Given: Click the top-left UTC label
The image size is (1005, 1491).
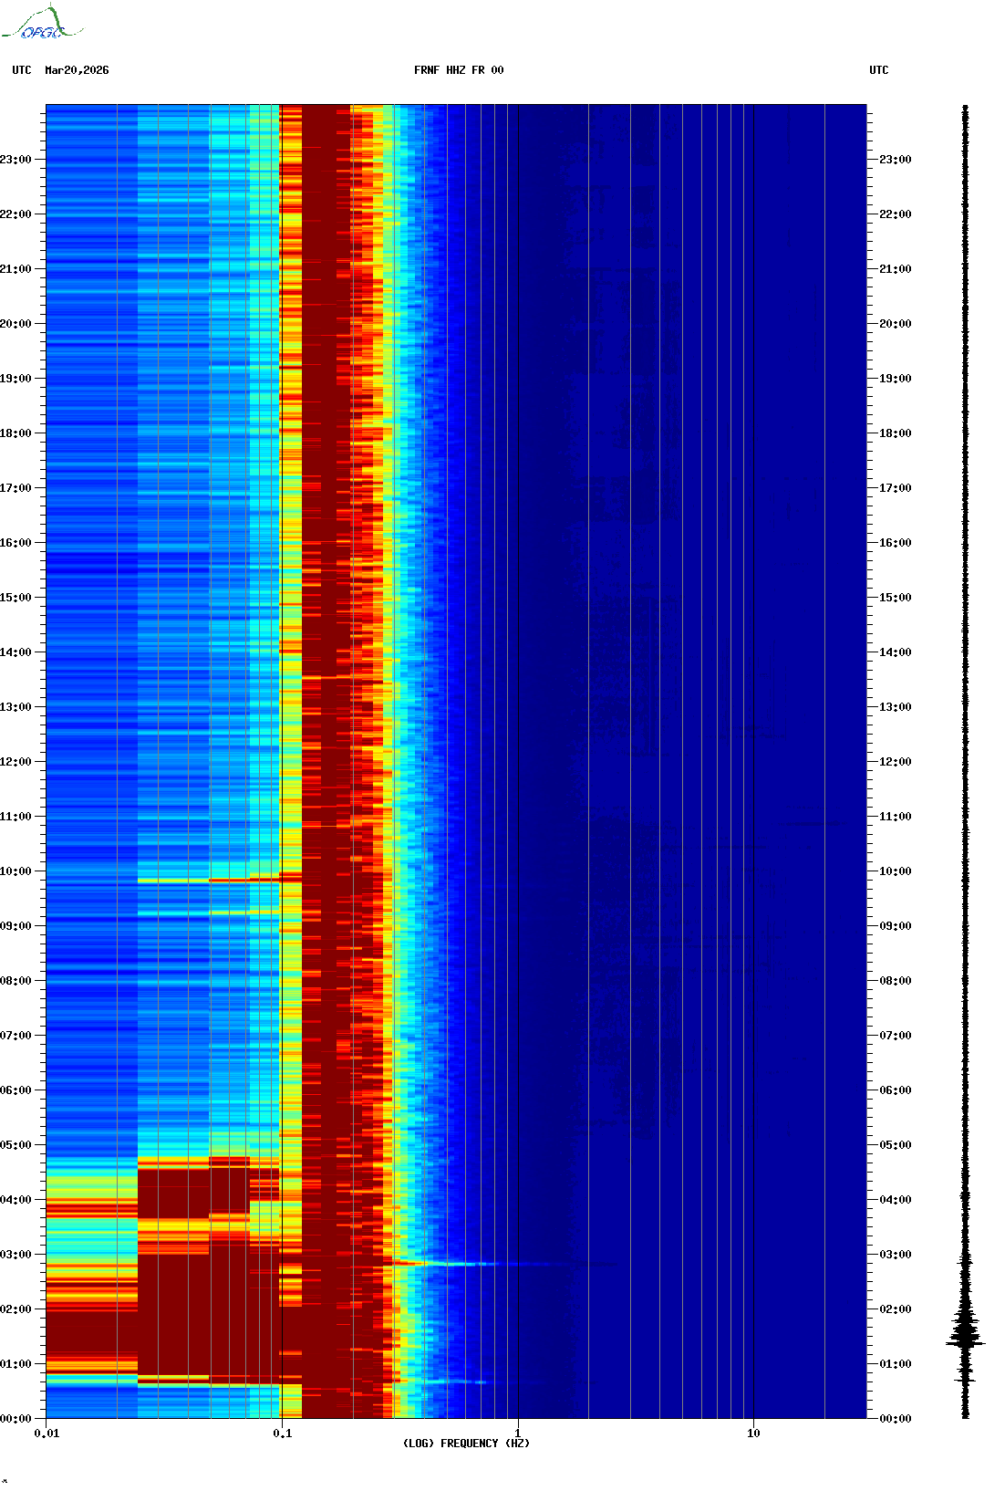Looking at the screenshot, I should click(x=22, y=70).
